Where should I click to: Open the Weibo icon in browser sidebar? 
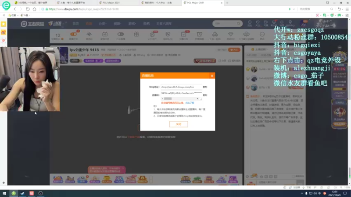(x=4, y=32)
